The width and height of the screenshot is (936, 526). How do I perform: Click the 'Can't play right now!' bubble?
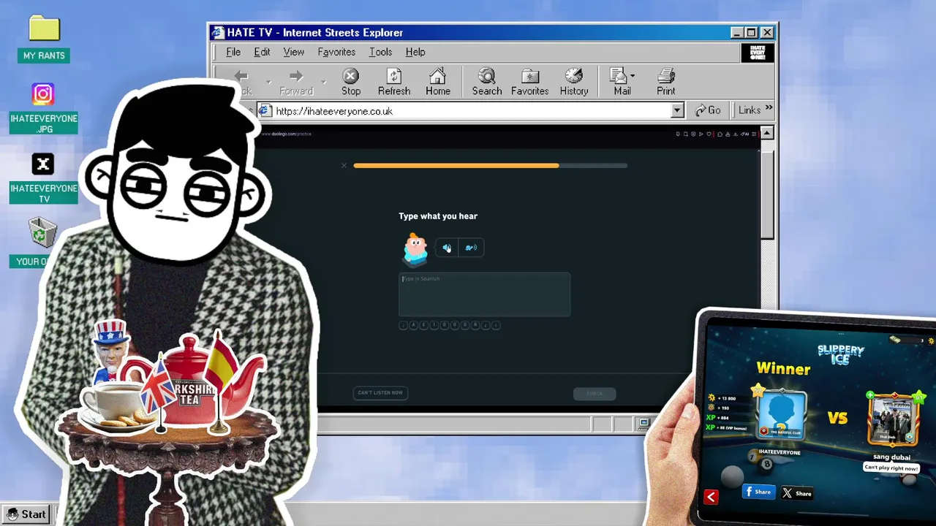891,468
